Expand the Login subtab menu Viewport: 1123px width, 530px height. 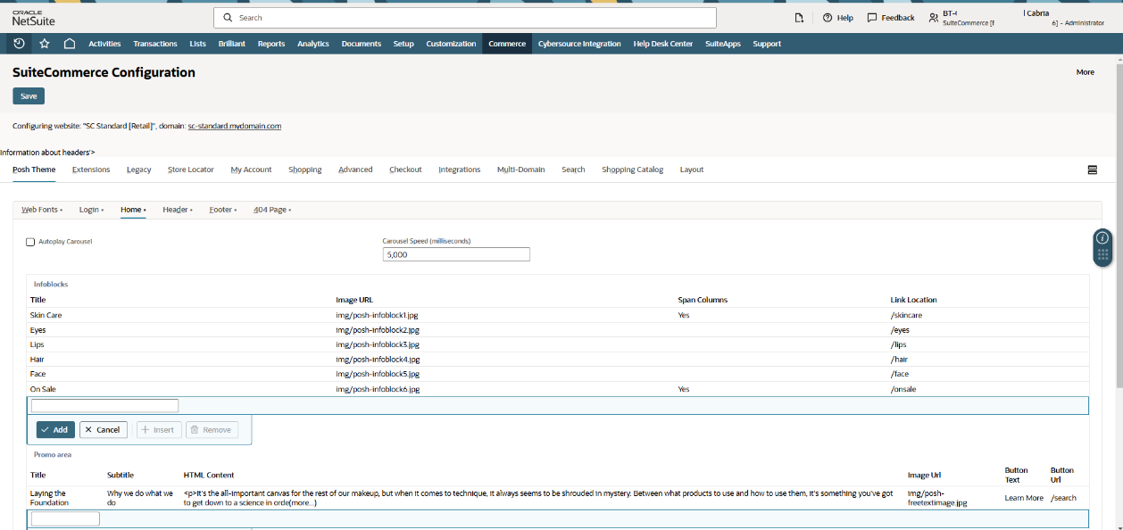click(91, 210)
